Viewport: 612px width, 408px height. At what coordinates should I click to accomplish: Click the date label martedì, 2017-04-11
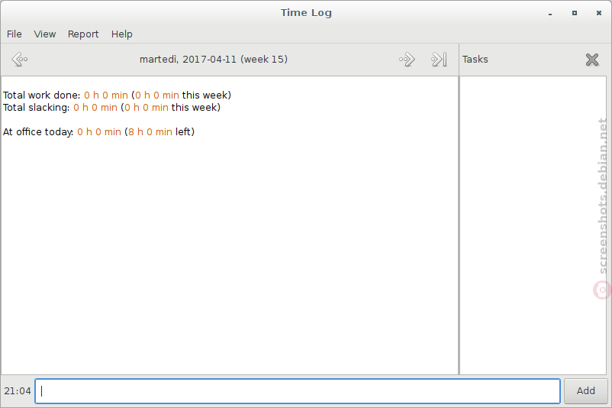pyautogui.click(x=214, y=60)
